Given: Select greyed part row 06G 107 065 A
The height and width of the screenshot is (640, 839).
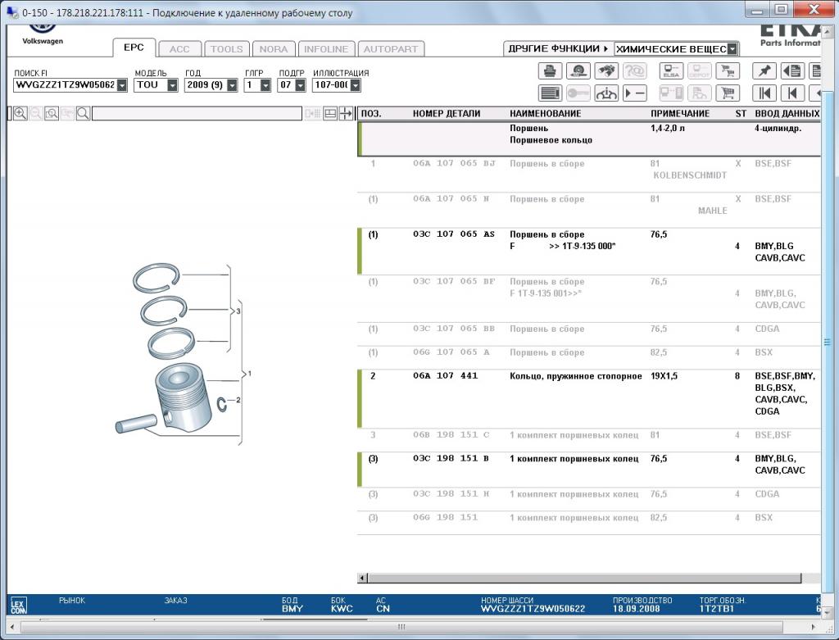Looking at the screenshot, I should (x=588, y=357).
